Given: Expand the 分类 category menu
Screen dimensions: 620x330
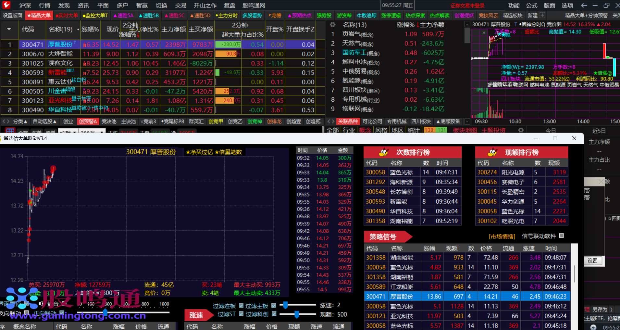Looking at the screenshot, I should coord(20,121).
